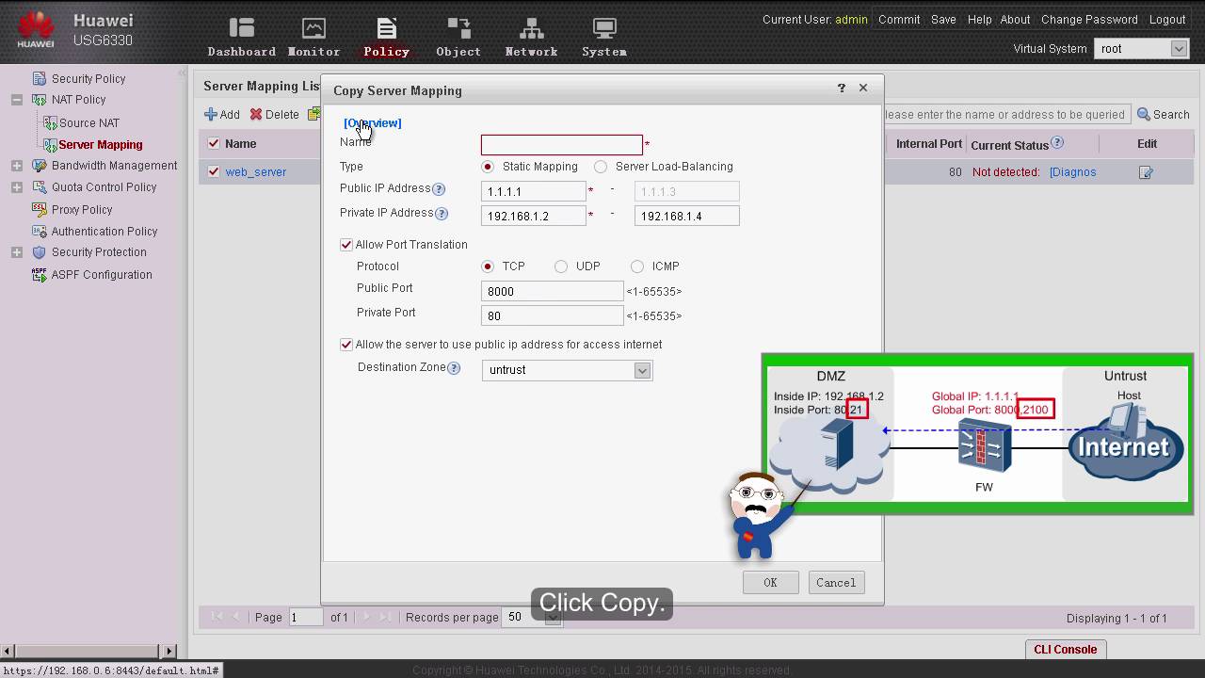Image resolution: width=1205 pixels, height=678 pixels.
Task: Click the Huawei logo
Action: tap(36, 29)
